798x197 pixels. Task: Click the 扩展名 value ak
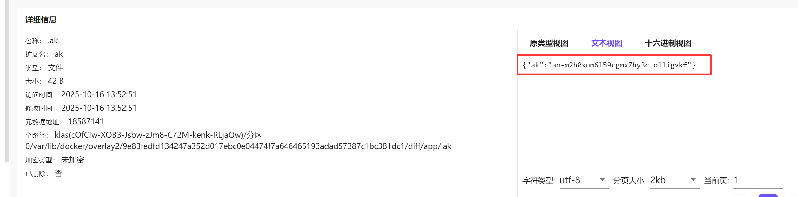(59, 54)
